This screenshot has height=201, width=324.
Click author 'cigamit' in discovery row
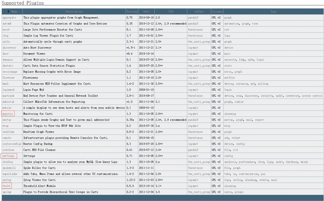point(193,48)
